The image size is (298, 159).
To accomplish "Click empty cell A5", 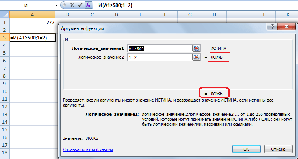I will [x=32, y=53].
